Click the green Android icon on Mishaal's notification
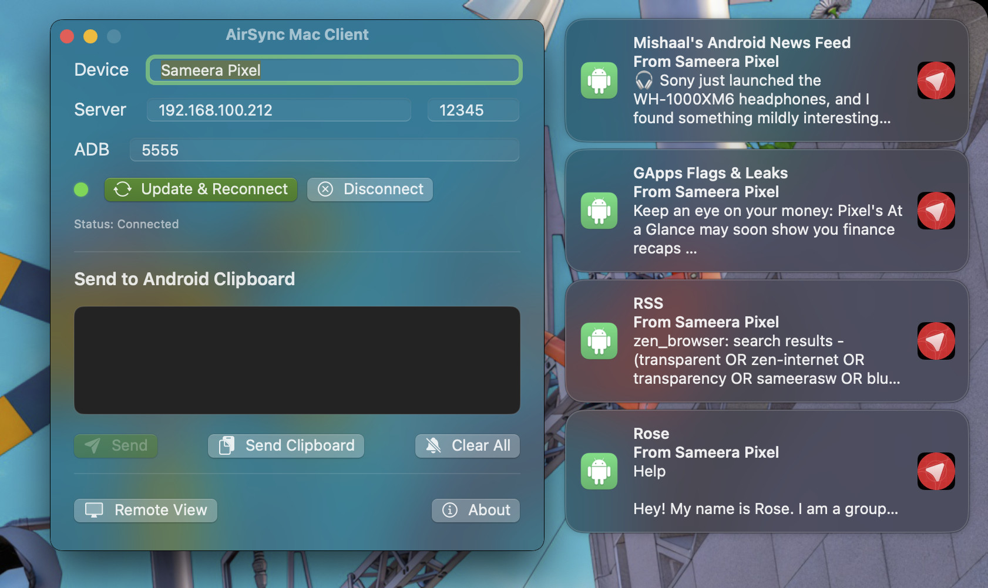This screenshot has height=588, width=988. 599,80
